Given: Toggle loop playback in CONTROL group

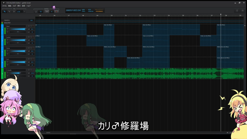Looking at the screenshot, I should tap(36, 12).
